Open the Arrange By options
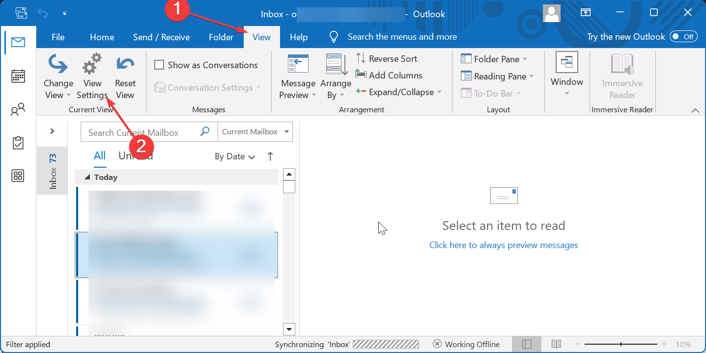This screenshot has width=706, height=353. pyautogui.click(x=337, y=77)
